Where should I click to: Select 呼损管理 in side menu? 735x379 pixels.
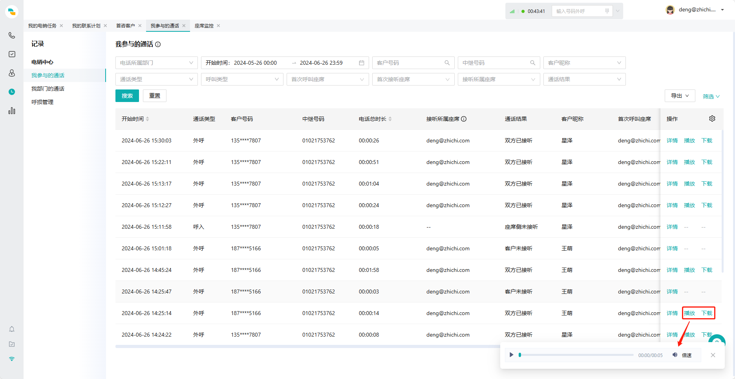(42, 102)
